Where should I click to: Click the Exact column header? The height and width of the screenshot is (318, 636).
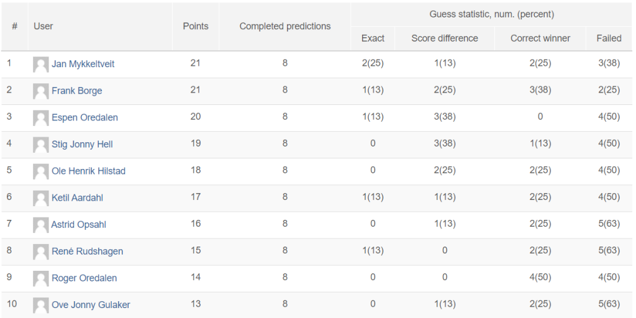(373, 38)
